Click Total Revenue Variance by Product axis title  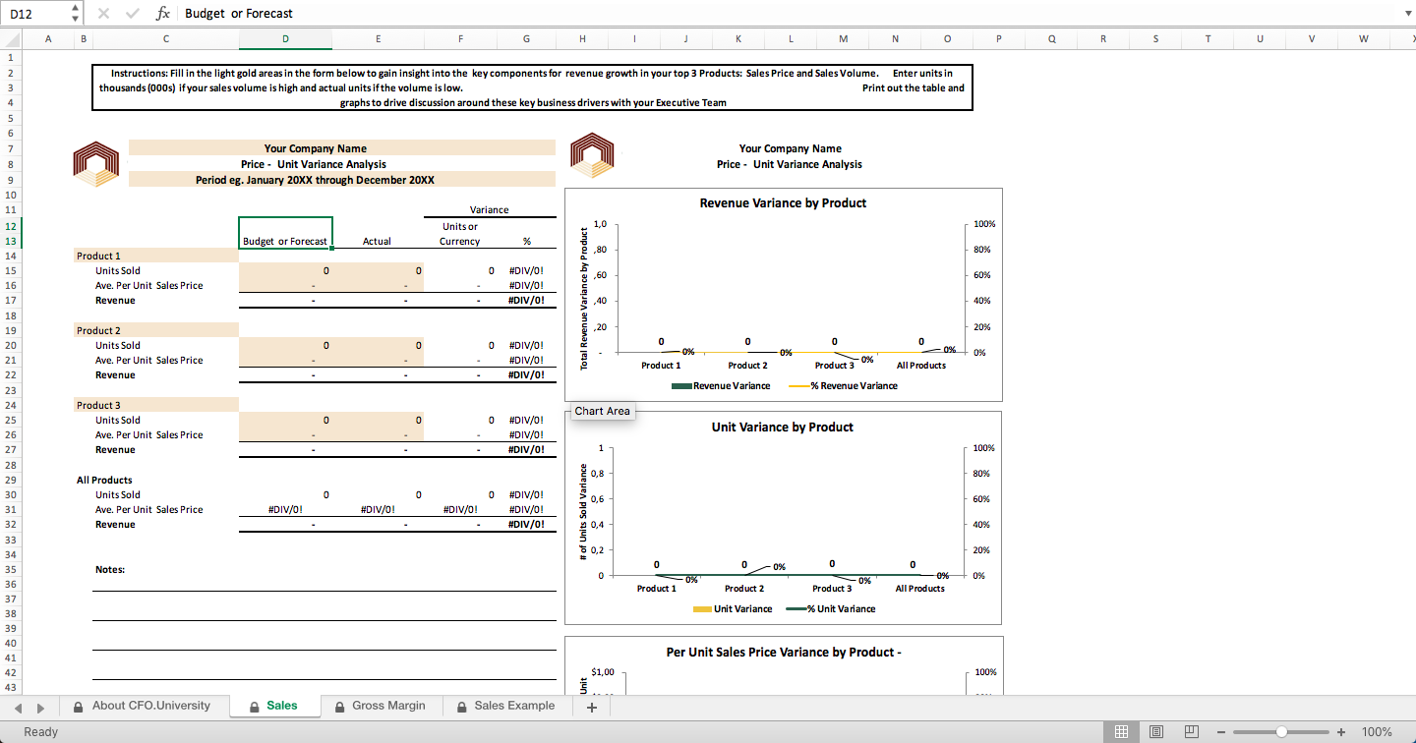point(584,299)
